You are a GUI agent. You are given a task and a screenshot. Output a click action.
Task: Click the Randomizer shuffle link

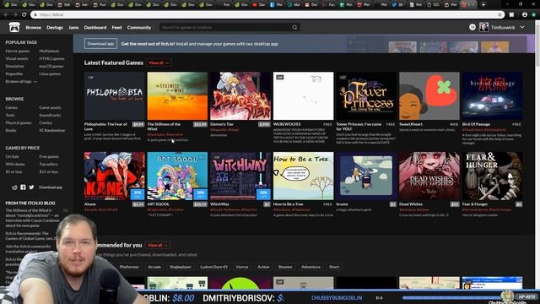[x=52, y=130]
